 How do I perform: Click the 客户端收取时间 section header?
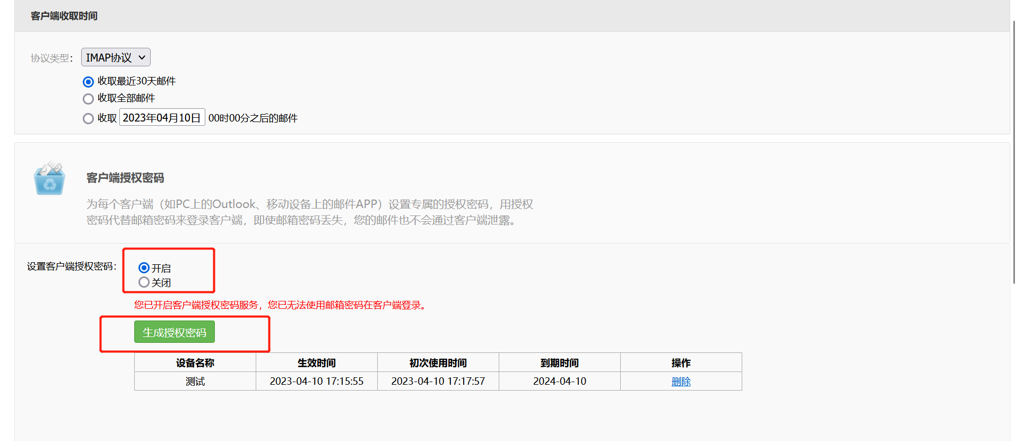point(64,16)
